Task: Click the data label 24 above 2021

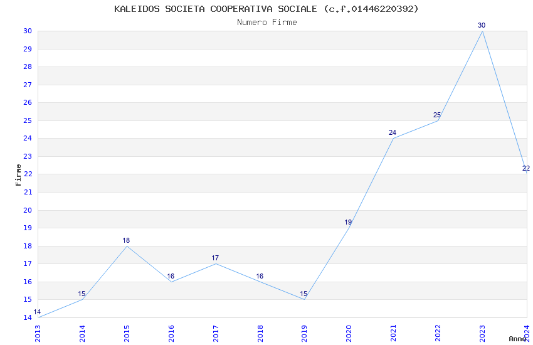Action: coord(393,132)
